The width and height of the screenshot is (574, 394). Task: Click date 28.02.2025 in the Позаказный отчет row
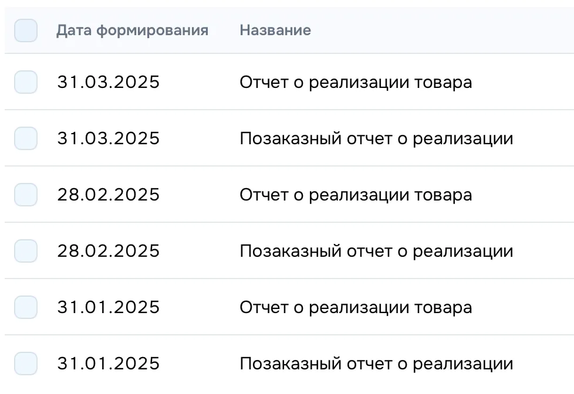point(108,251)
